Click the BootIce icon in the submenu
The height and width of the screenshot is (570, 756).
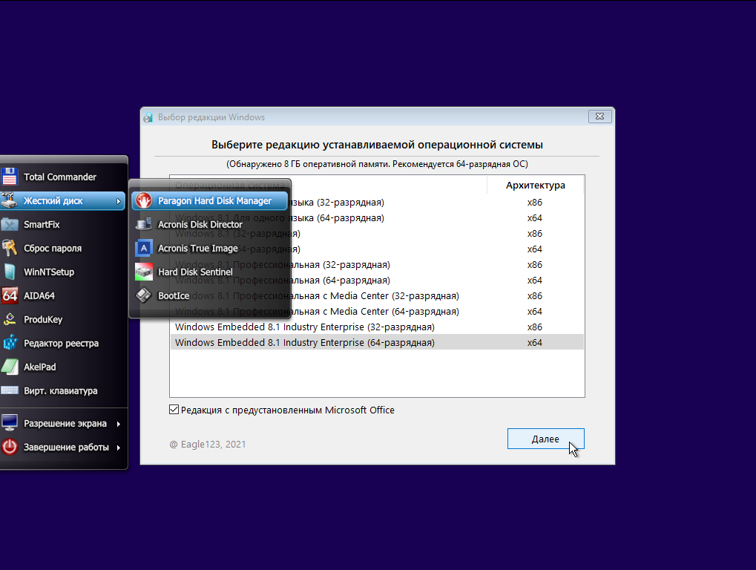click(x=144, y=295)
